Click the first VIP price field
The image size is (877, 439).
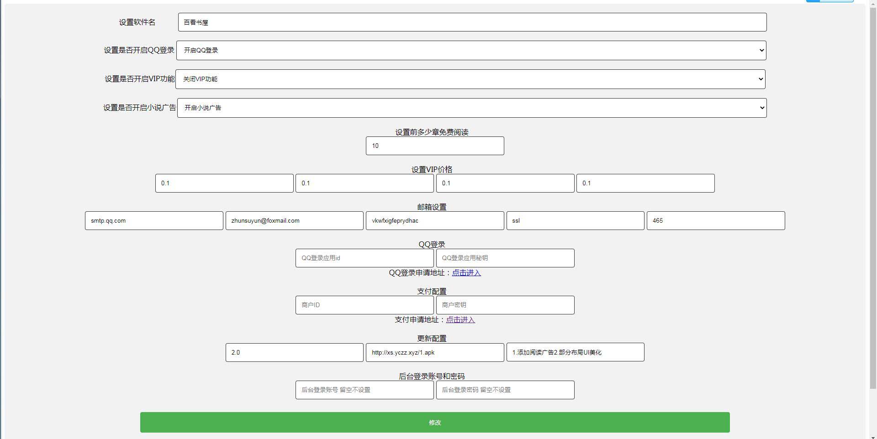click(x=224, y=183)
